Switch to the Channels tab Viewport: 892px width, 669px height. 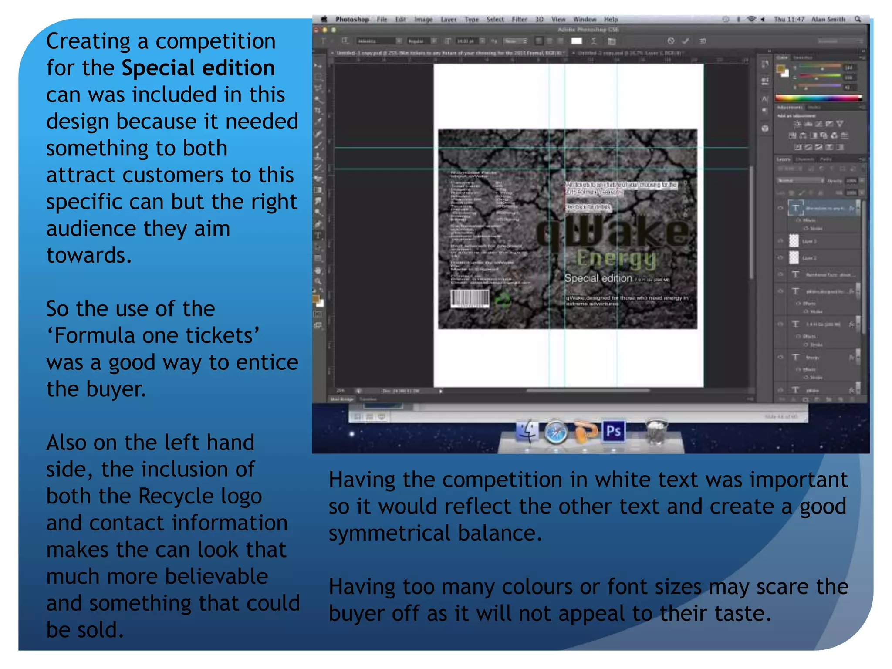pos(804,159)
